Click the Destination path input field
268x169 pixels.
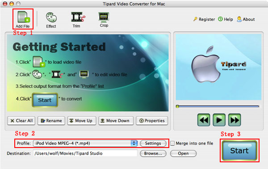[x=85, y=153]
